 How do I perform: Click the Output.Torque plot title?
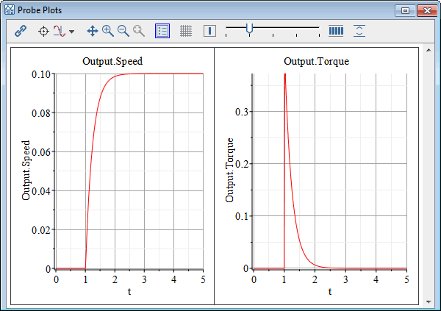[x=316, y=61]
